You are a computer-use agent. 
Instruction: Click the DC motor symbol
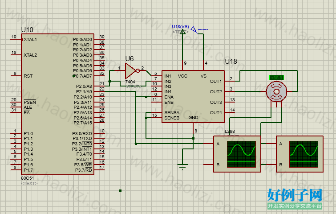276,92
